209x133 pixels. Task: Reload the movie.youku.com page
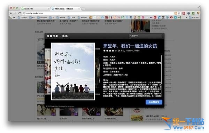tap(20, 13)
